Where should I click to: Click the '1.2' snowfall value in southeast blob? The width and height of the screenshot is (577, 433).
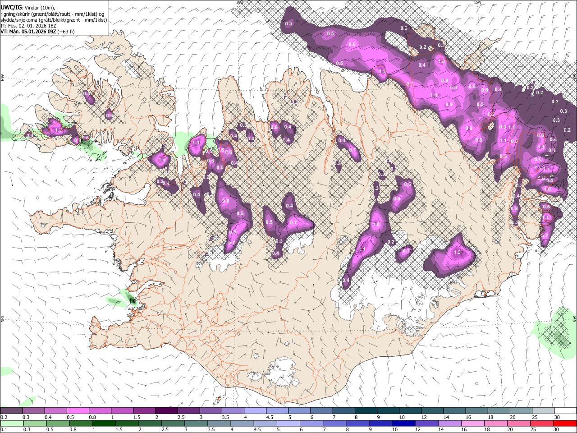click(x=458, y=253)
